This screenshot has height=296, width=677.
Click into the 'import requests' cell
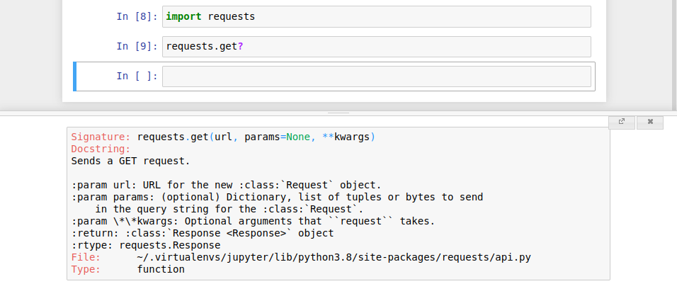pyautogui.click(x=377, y=17)
